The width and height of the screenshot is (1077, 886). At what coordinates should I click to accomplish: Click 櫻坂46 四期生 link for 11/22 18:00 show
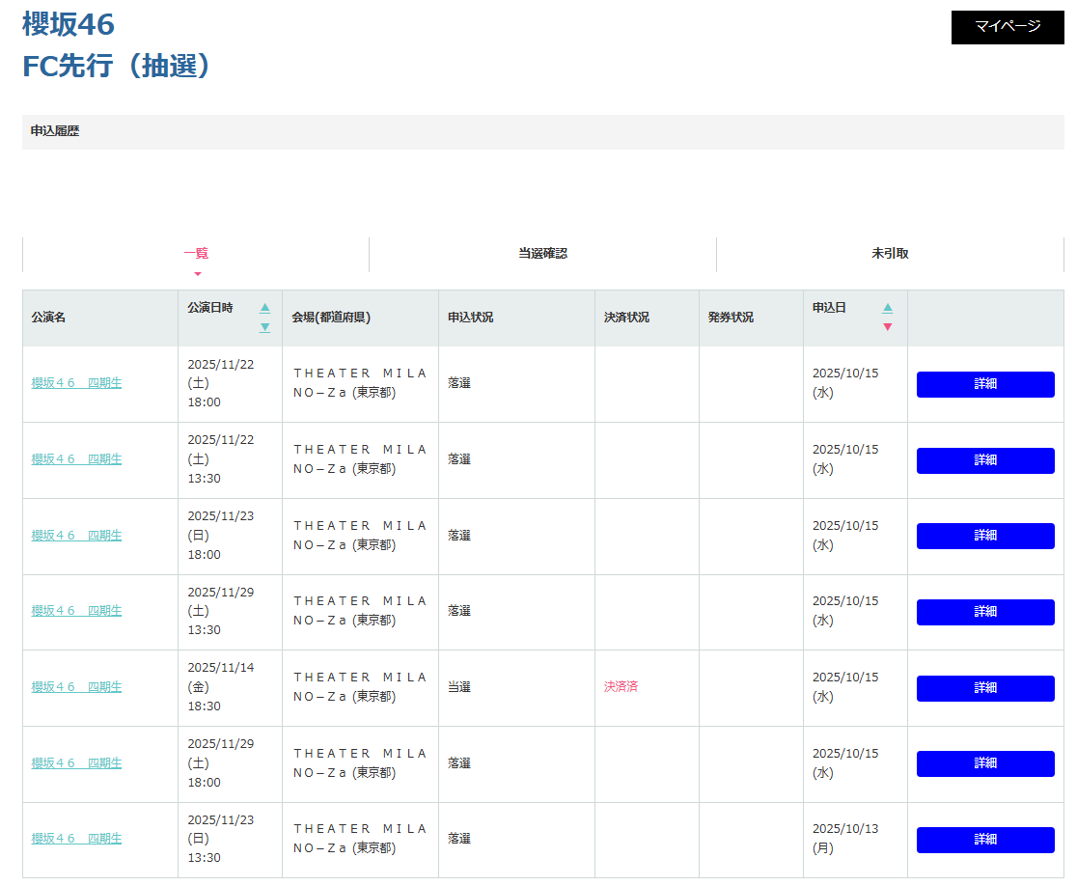pyautogui.click(x=76, y=383)
